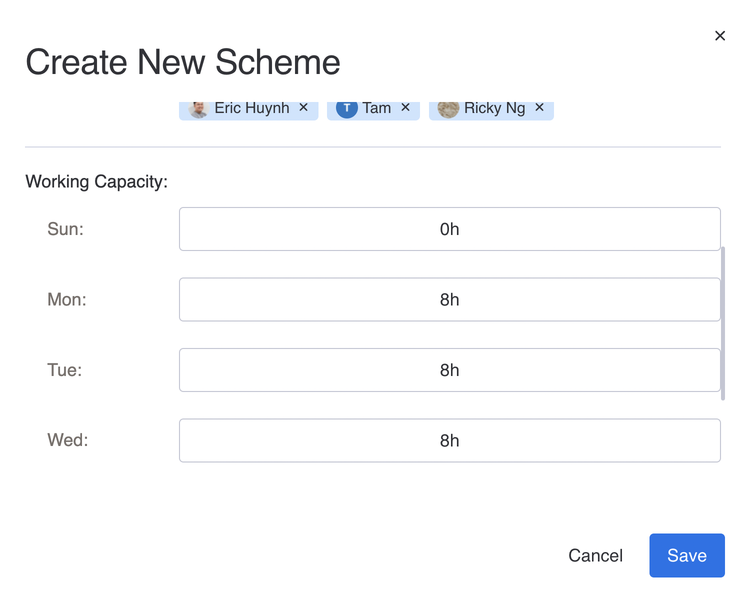Click the Sun working capacity field
The width and height of the screenshot is (748, 593).
click(x=449, y=229)
